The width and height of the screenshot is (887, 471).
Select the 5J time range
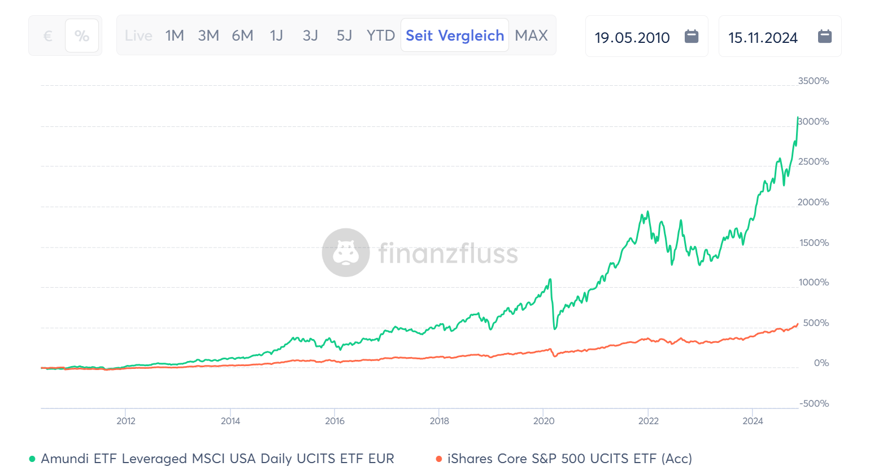click(x=344, y=36)
